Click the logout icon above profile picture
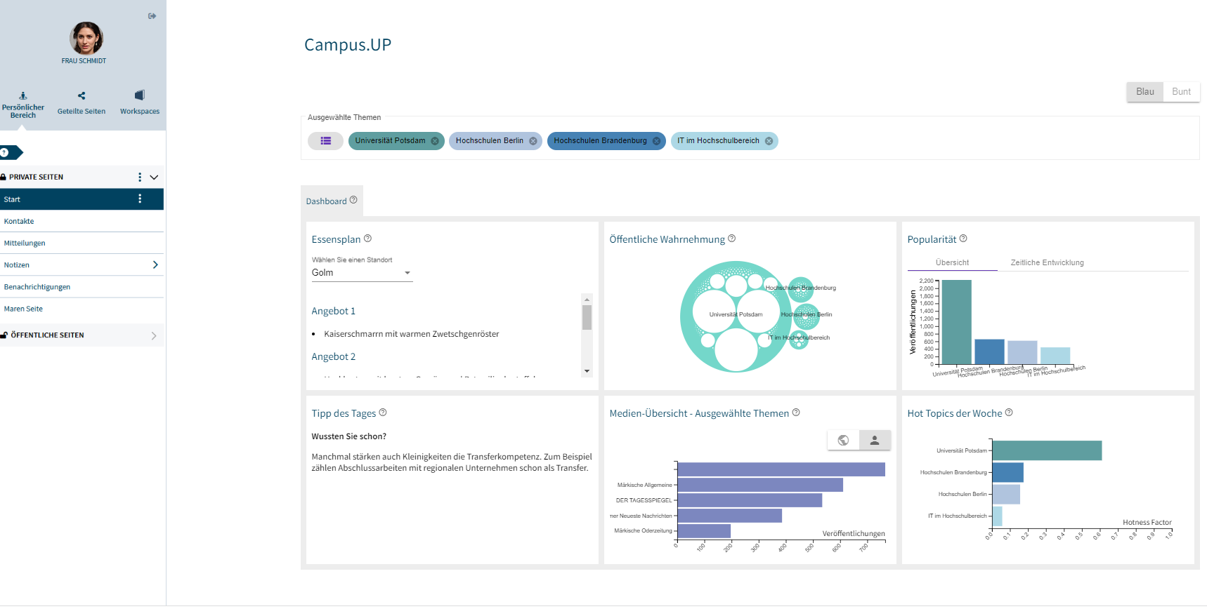This screenshot has height=609, width=1207. [152, 16]
